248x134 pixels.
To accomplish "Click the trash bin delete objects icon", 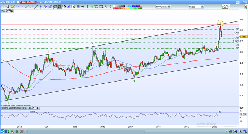I will (78, 7).
